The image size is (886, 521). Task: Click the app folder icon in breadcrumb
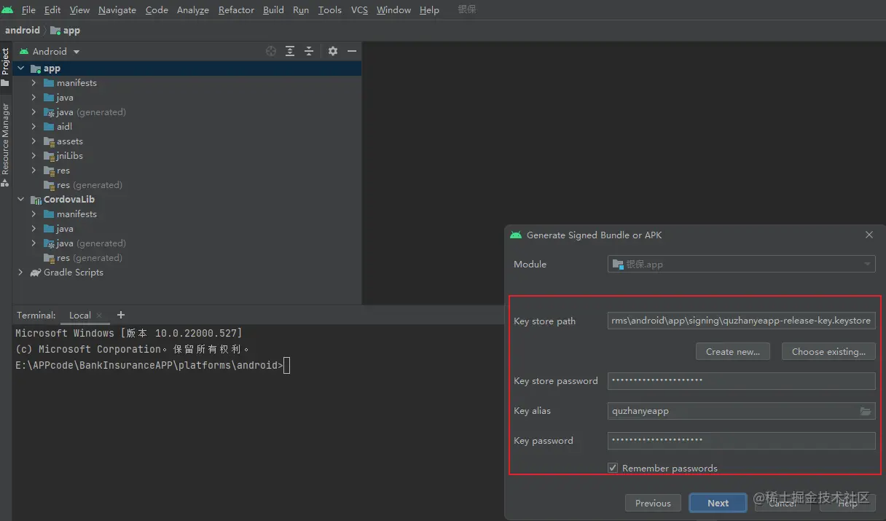point(55,31)
